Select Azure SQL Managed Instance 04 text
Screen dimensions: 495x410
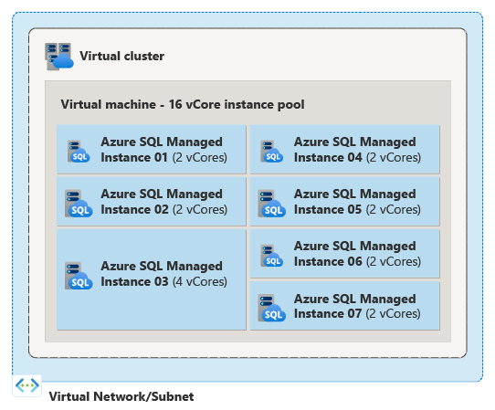(x=357, y=150)
